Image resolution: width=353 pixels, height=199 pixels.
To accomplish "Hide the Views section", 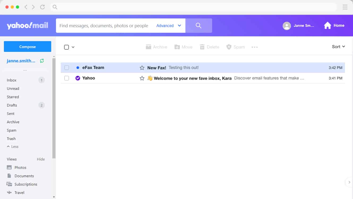I will 41,159.
